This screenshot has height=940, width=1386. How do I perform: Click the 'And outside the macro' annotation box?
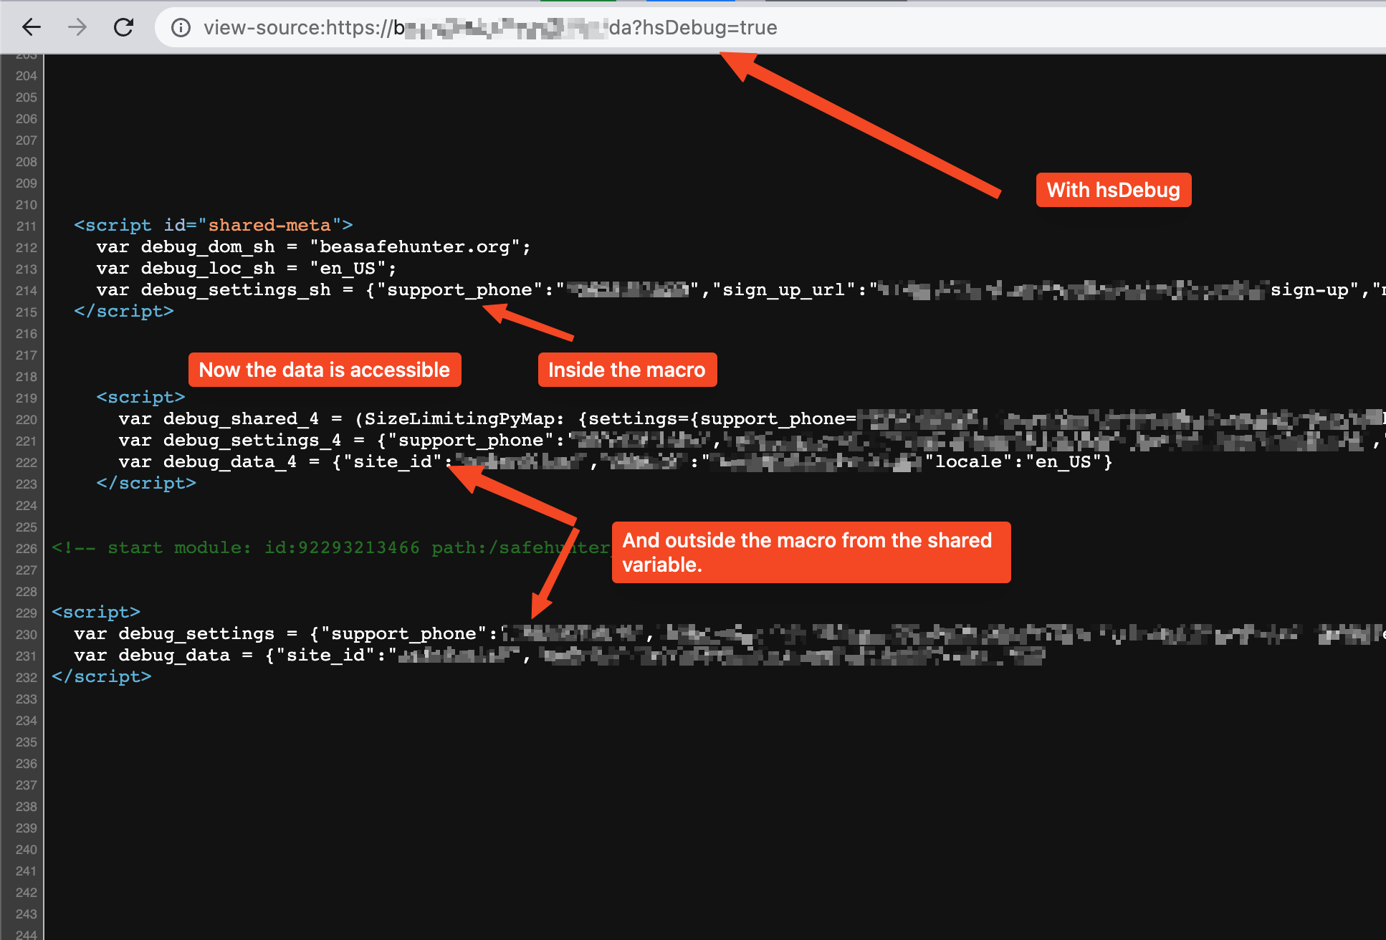pyautogui.click(x=810, y=552)
